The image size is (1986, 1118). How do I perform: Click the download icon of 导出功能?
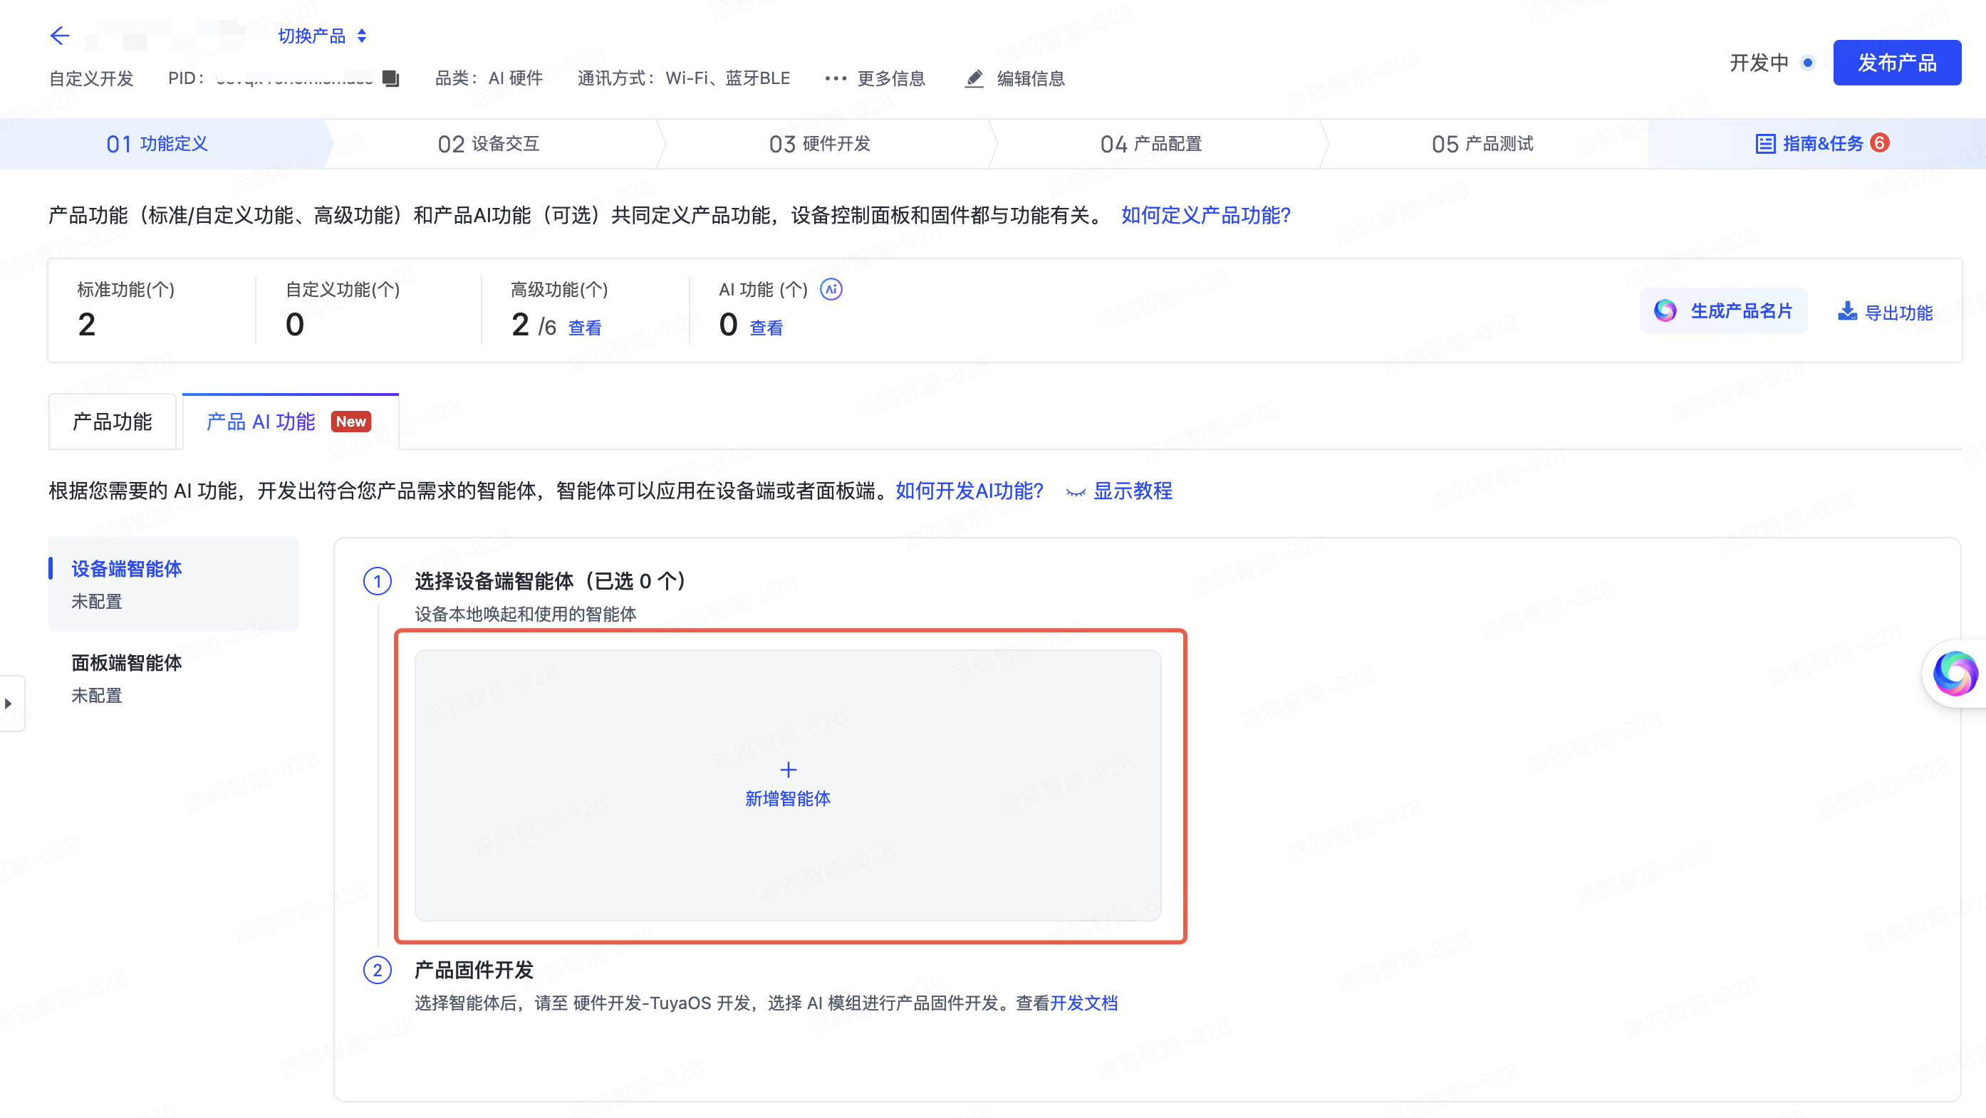click(1847, 311)
